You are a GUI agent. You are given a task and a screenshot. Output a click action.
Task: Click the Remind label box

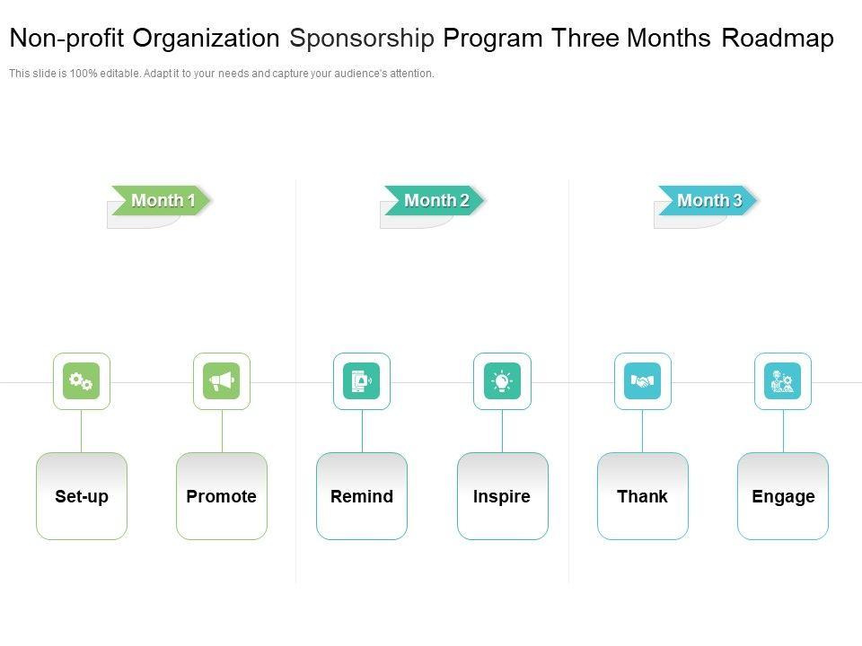pyautogui.click(x=362, y=496)
